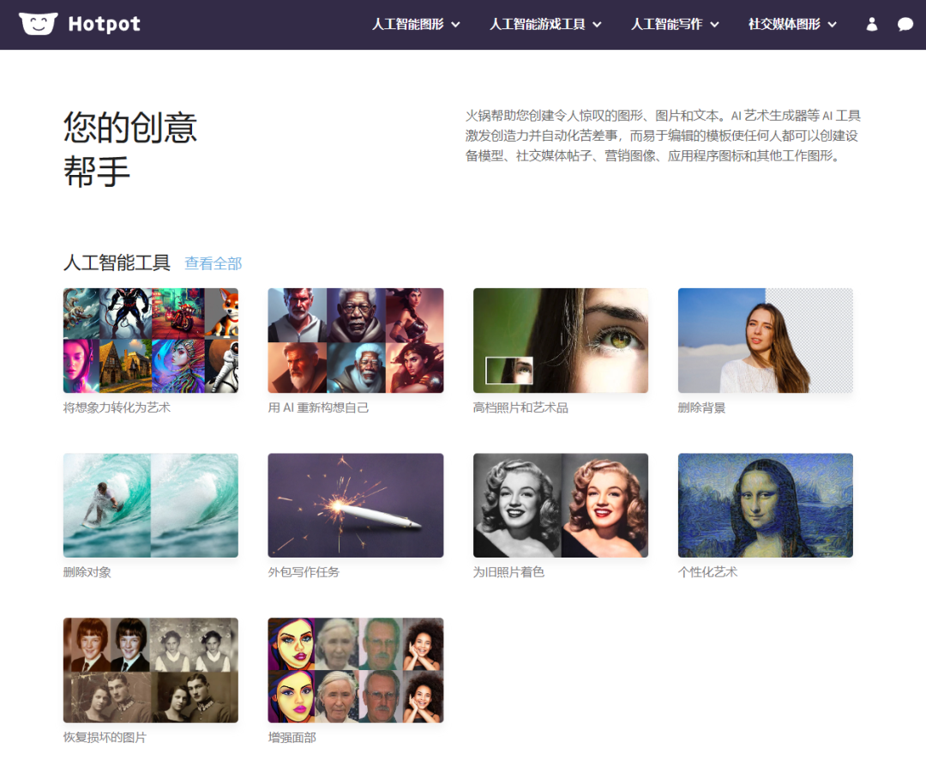Click the 查看全部 link

click(x=213, y=263)
